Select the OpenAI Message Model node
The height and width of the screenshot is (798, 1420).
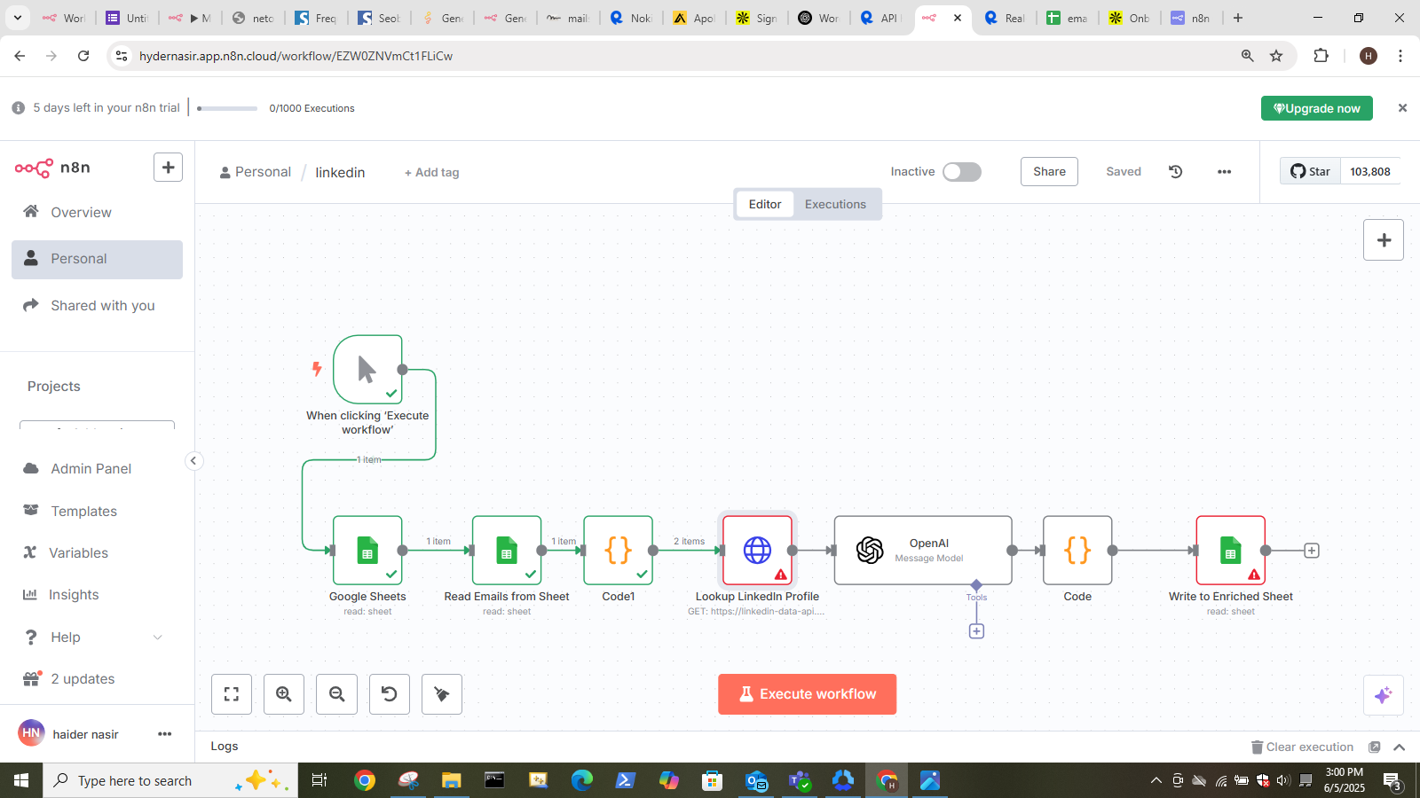click(x=923, y=551)
